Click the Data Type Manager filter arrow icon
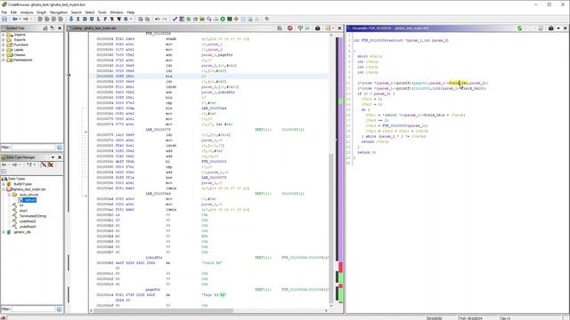Screen dimensions: 570x320 pyautogui.click(x=44, y=164)
